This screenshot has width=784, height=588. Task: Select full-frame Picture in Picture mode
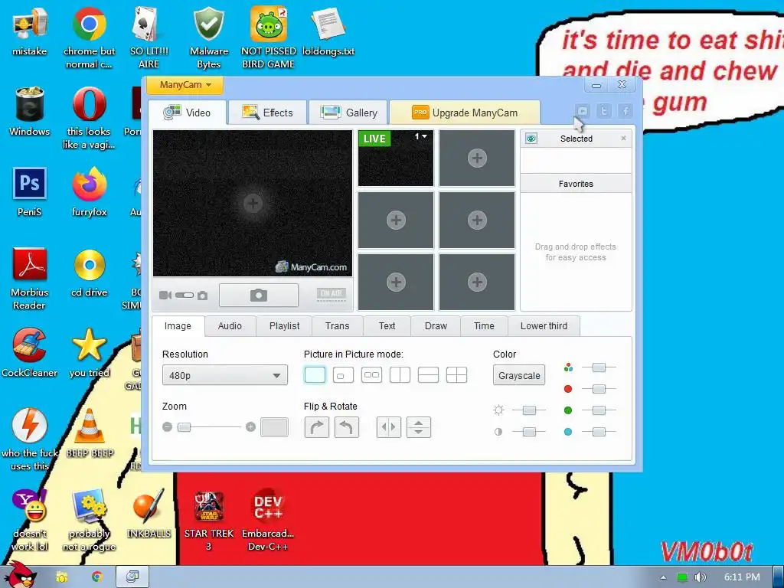(315, 374)
